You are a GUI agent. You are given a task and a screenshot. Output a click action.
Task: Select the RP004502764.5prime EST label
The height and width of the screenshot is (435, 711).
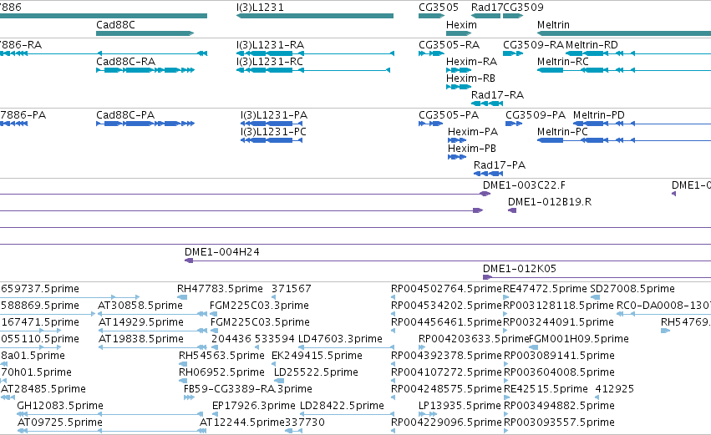tap(447, 289)
